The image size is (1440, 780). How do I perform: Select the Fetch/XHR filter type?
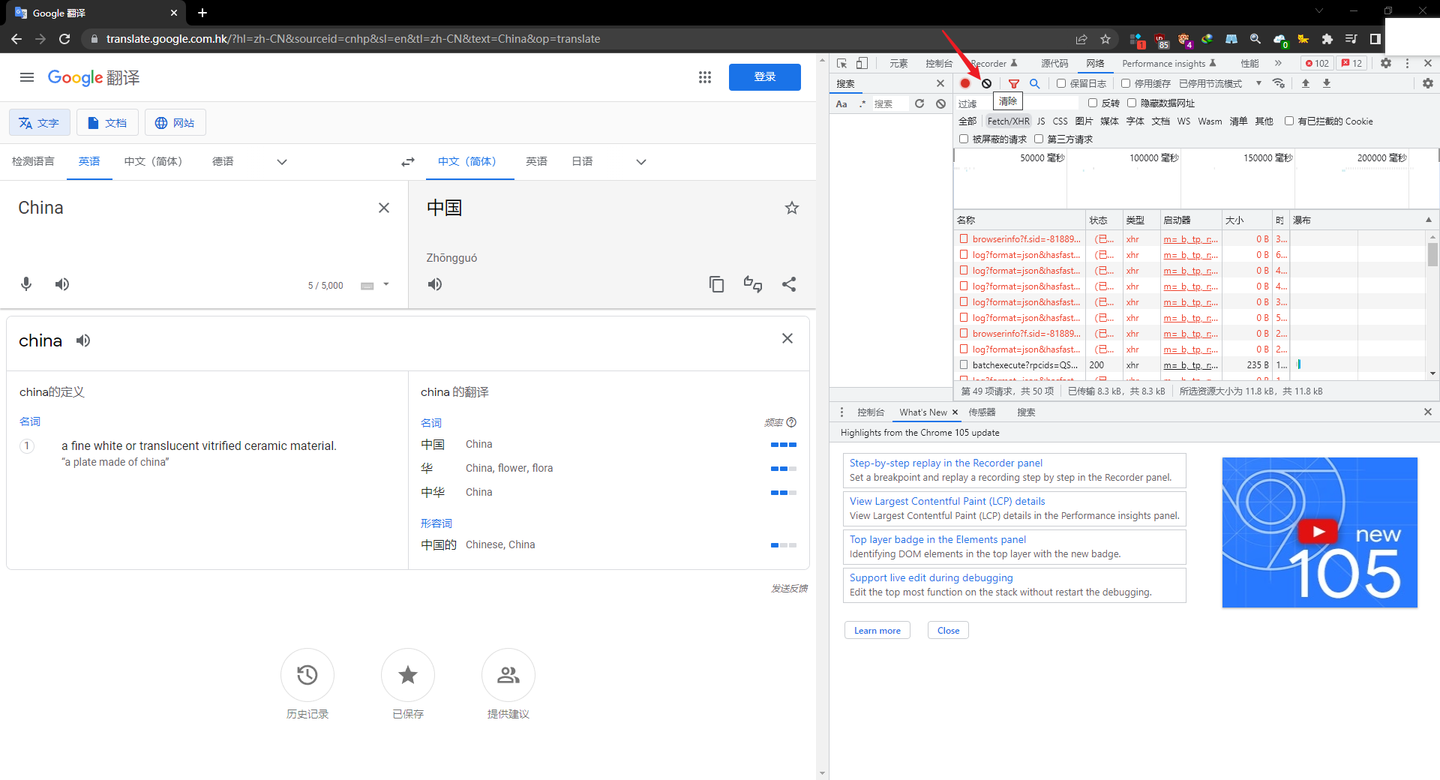1008,121
